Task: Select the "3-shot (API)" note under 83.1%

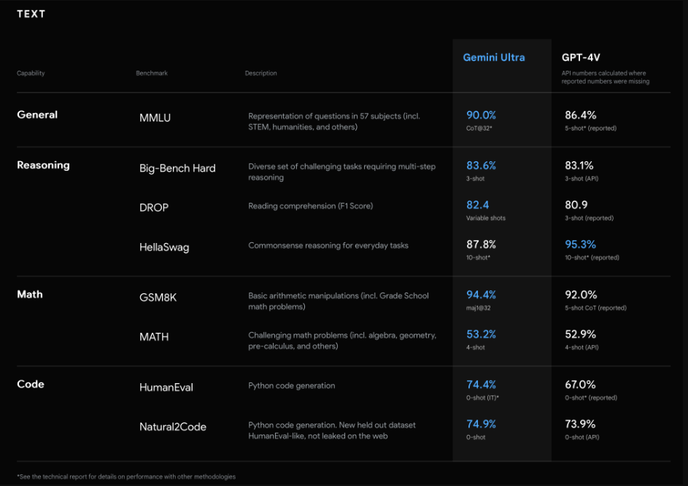Action: click(581, 179)
